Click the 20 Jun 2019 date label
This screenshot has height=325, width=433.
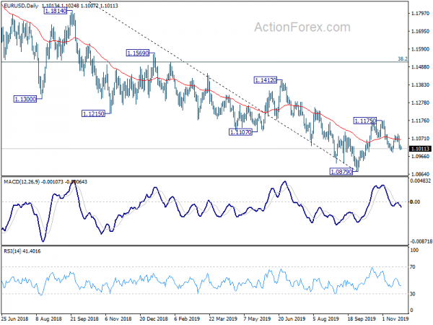pos(292,318)
